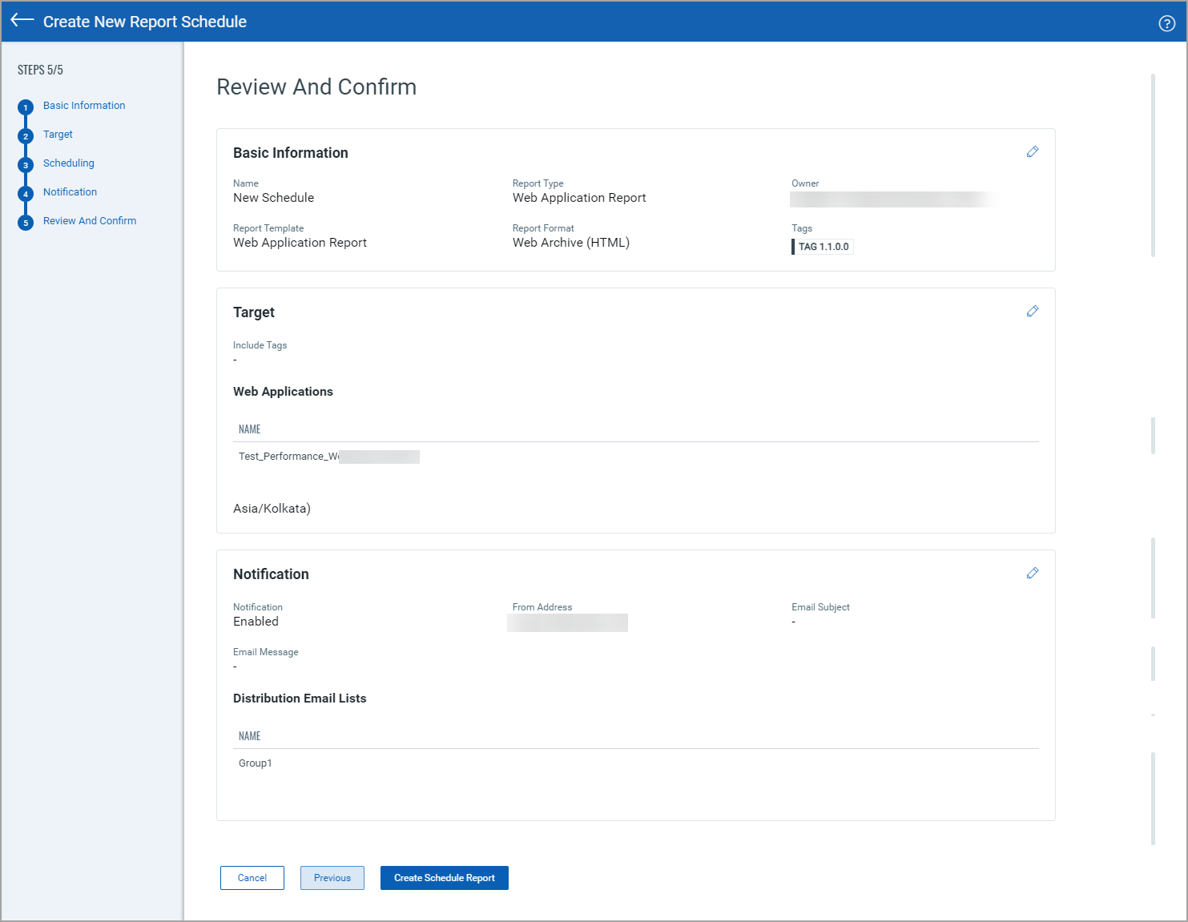Click the Group1 distribution list row

point(636,763)
